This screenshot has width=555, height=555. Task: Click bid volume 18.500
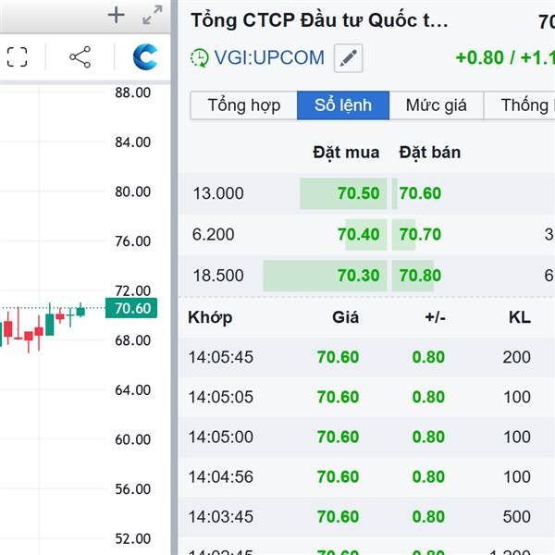218,276
